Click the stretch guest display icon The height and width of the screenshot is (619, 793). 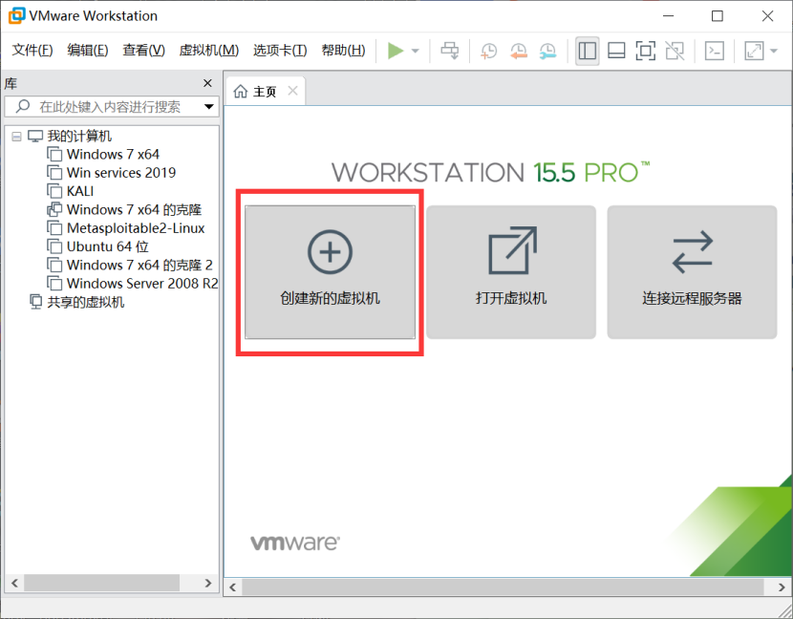click(x=754, y=51)
